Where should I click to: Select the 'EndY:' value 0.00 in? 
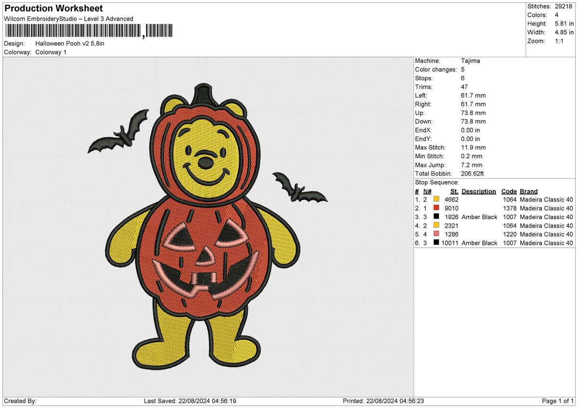[471, 139]
